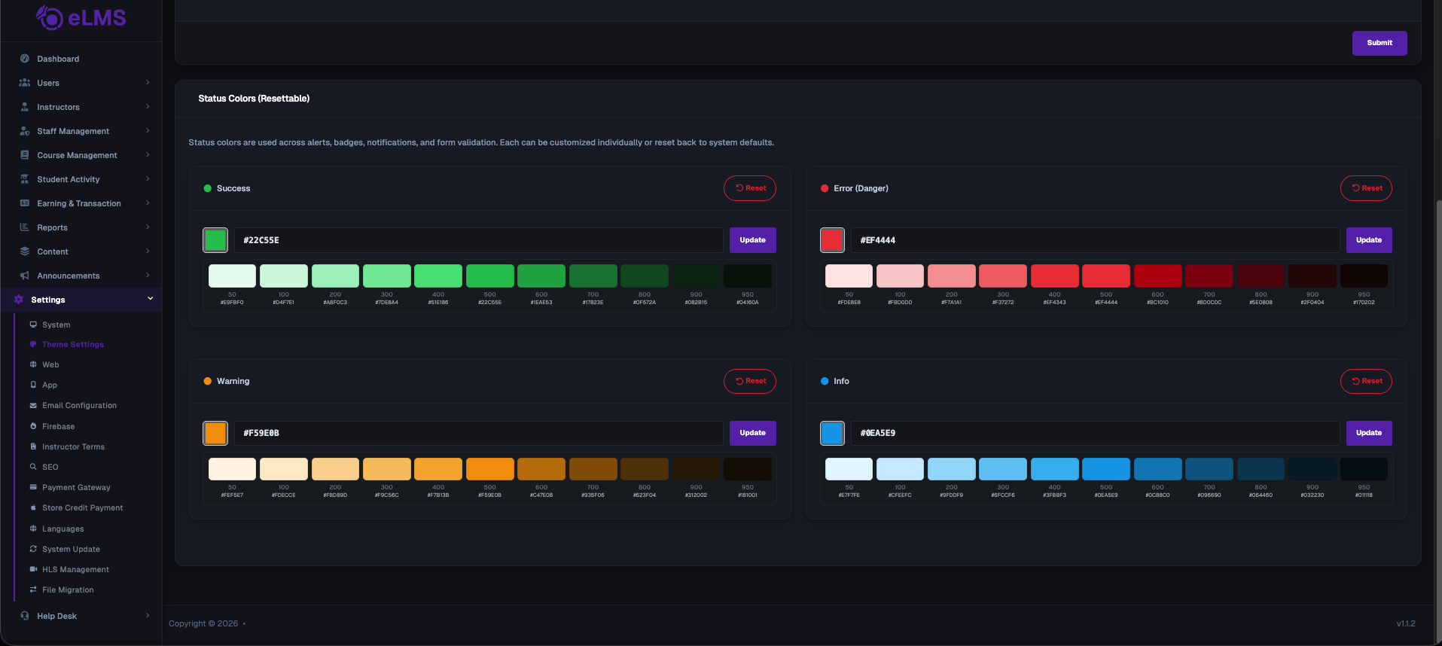
Task: Expand the Course Management chevron
Action: 148,155
